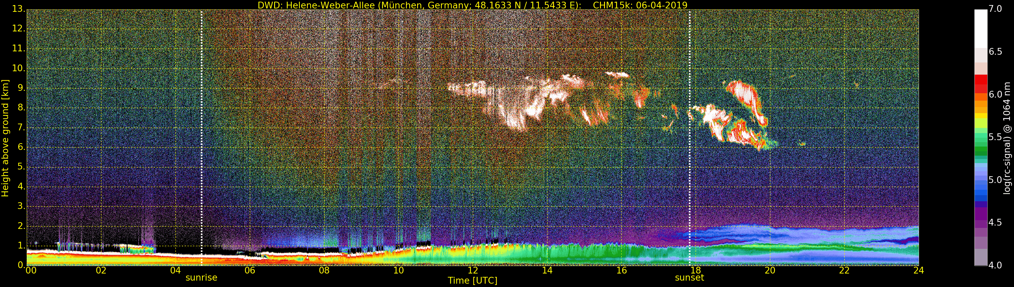Click the time-axis tick label "00"
Viewport: 1014px width, 287px height.
31,270
